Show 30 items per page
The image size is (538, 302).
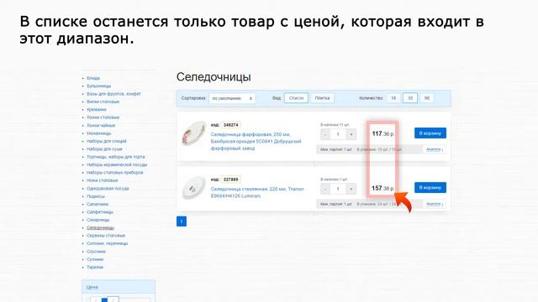(x=410, y=98)
